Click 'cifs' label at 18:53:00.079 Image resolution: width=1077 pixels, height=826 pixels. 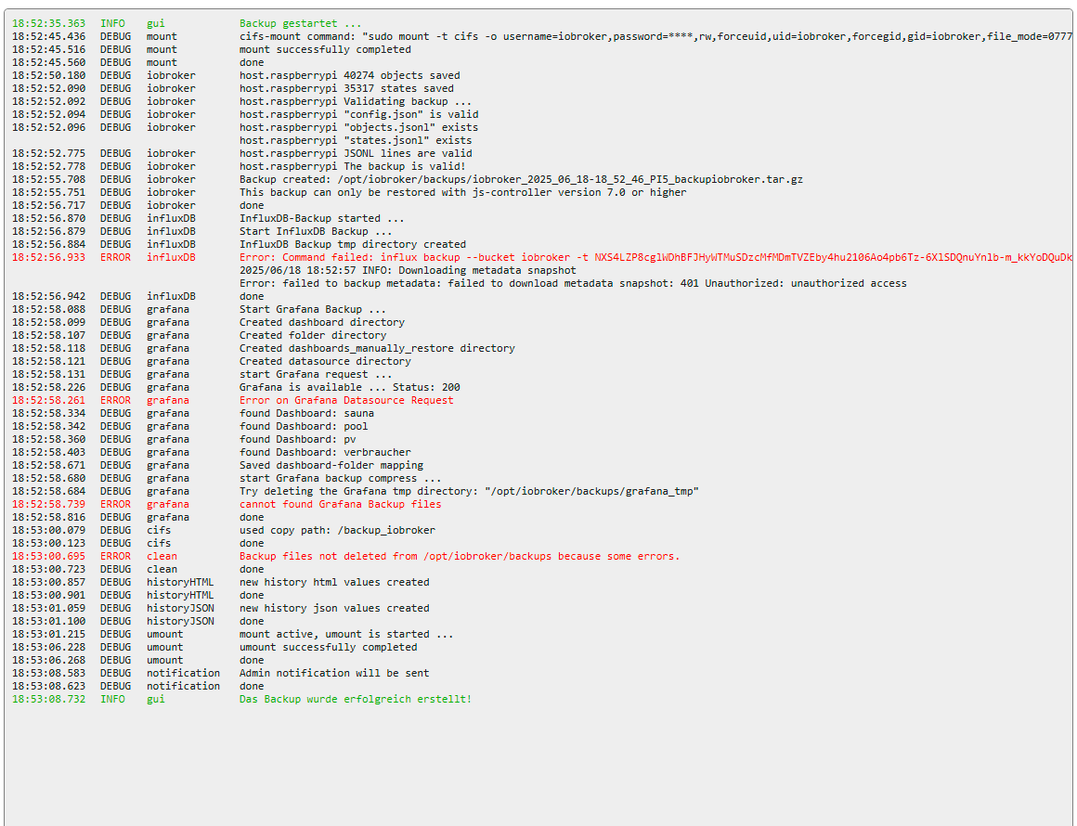tap(159, 532)
